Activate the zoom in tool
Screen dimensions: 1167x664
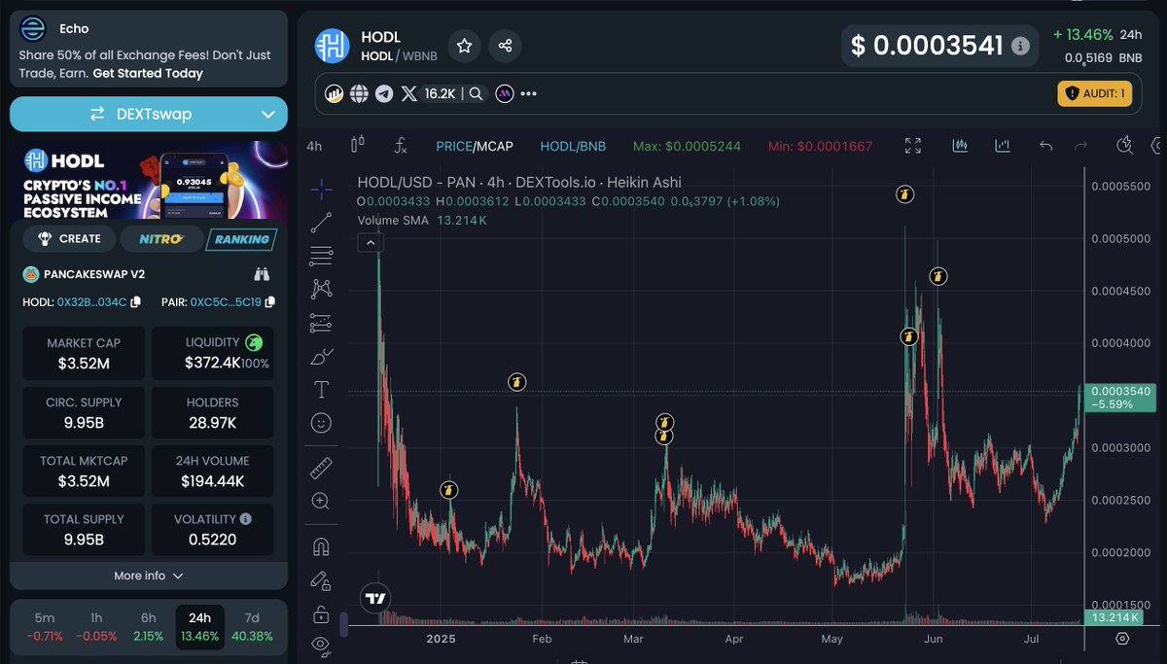click(x=321, y=502)
